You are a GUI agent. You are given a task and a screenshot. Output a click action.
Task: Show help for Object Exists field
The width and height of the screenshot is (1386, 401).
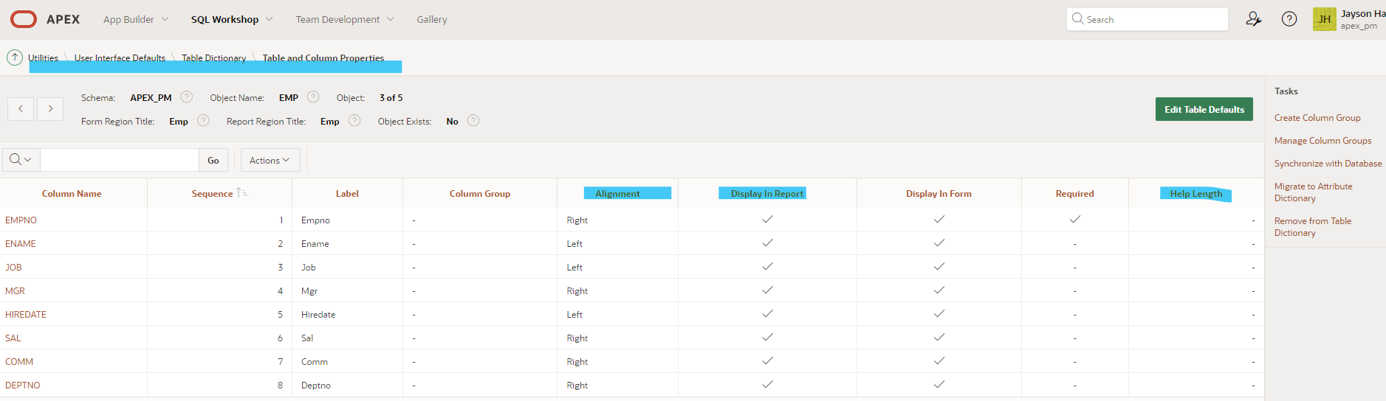473,121
